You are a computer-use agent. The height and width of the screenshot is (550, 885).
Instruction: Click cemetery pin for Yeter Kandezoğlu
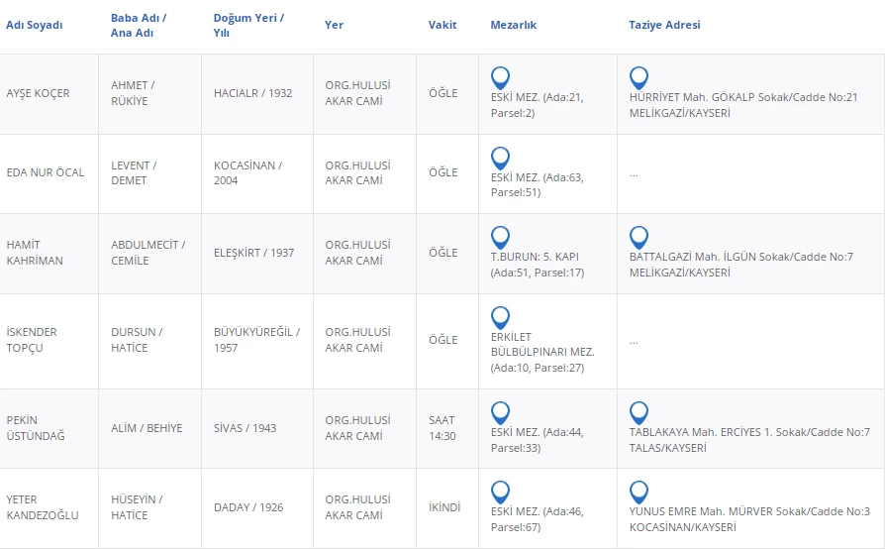click(x=501, y=492)
